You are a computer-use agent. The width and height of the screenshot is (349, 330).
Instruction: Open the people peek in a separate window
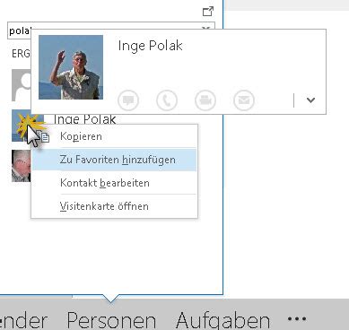[208, 12]
